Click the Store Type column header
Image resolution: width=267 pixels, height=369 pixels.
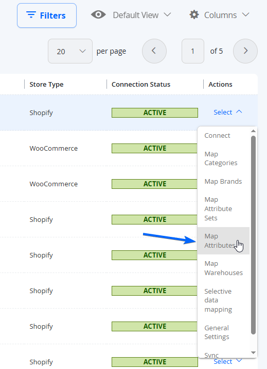(x=46, y=85)
